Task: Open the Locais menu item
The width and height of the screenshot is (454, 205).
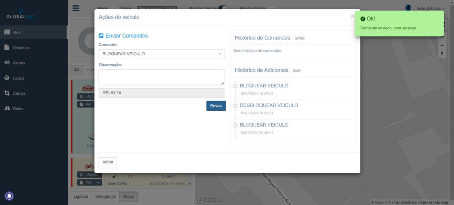Action: 34,78
